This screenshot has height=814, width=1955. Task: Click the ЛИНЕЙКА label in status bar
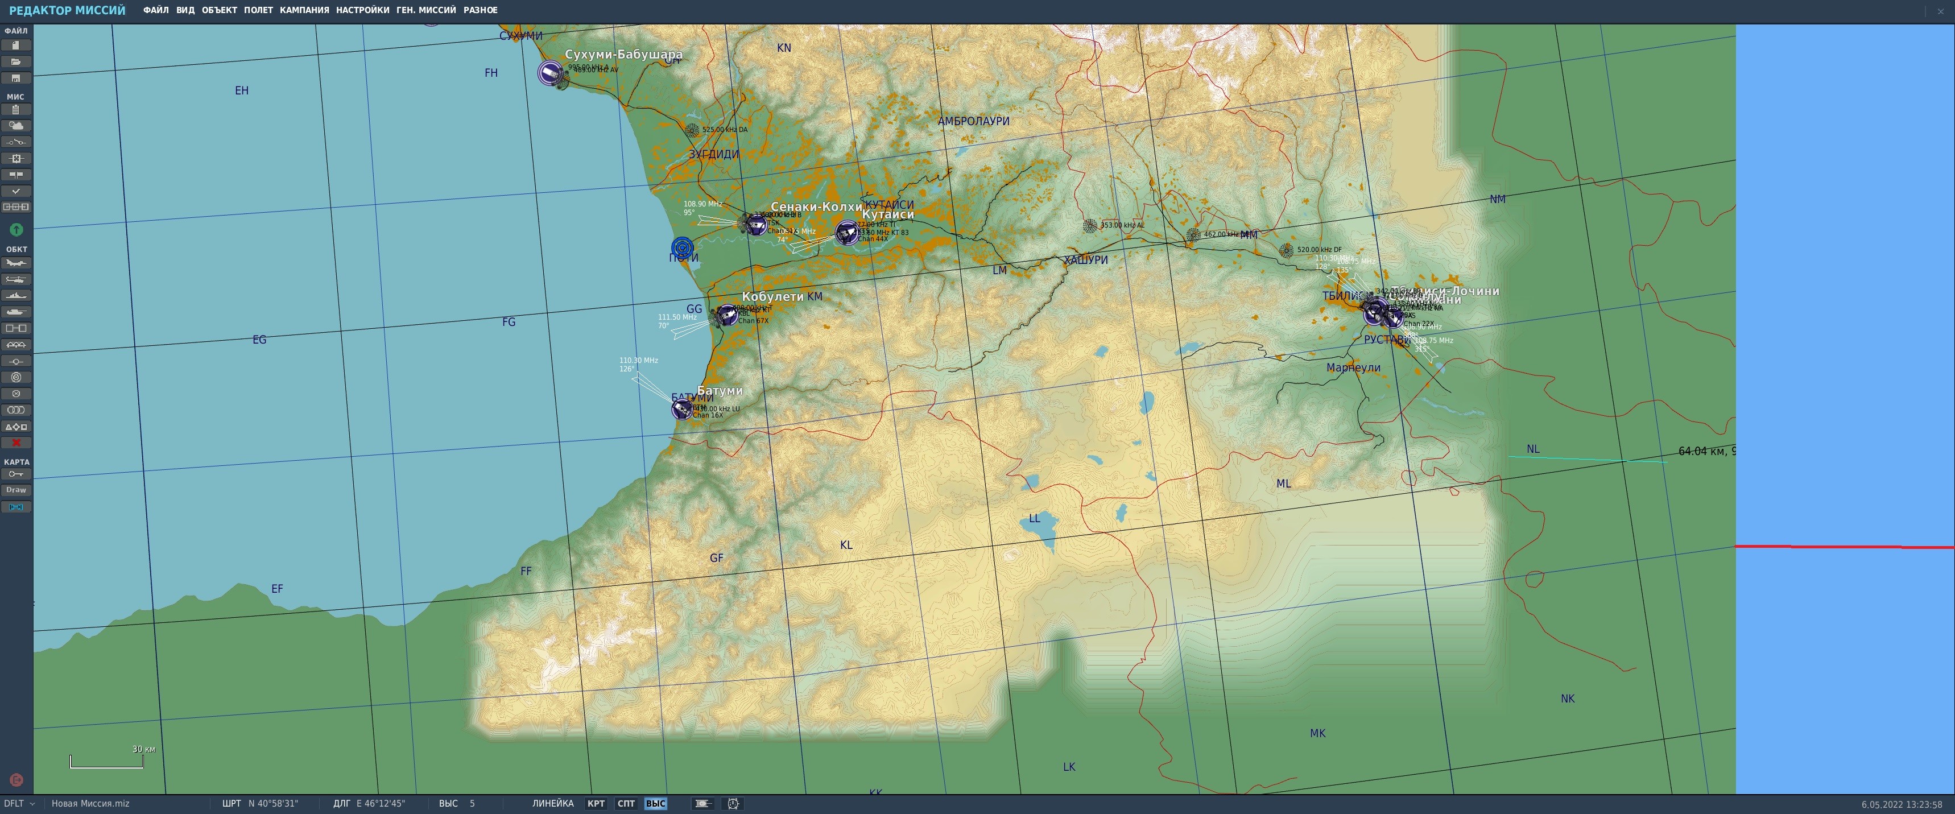[552, 803]
